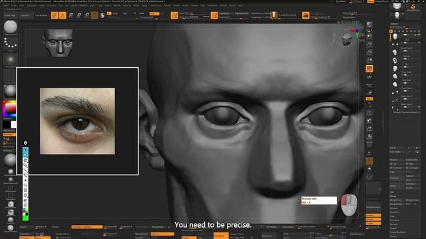Image resolution: width=426 pixels, height=239 pixels.
Task: Open the Brush menu
Action: 13,5
